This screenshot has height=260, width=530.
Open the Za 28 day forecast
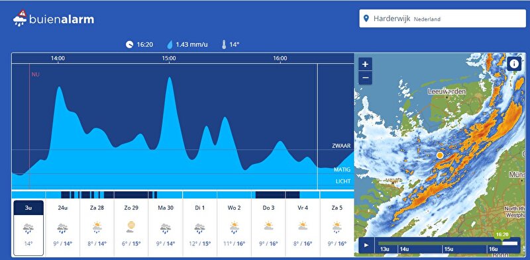click(x=97, y=228)
